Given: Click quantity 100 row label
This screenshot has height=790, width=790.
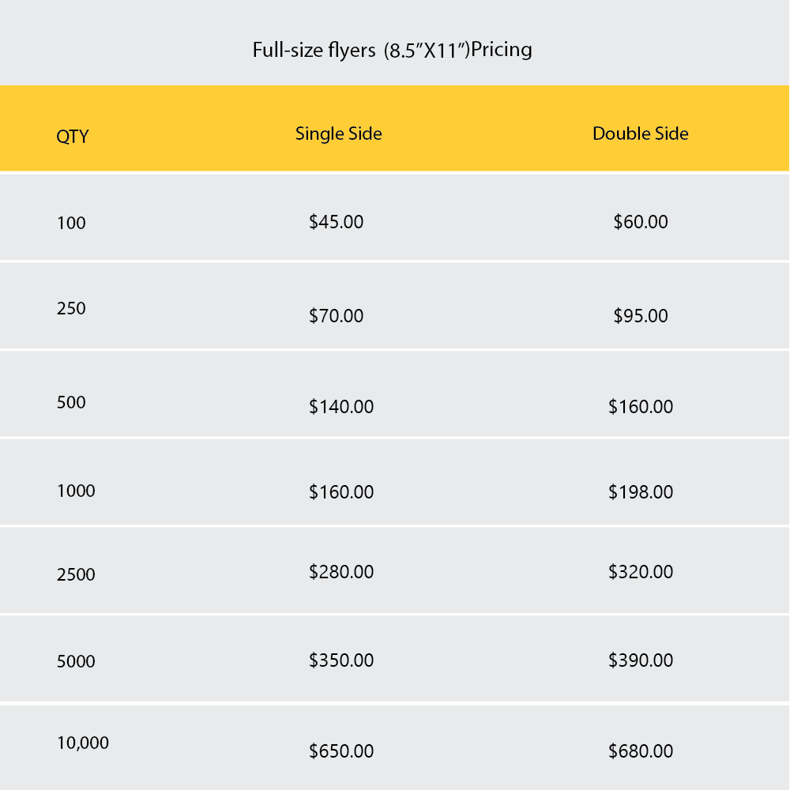Looking at the screenshot, I should click(x=71, y=224).
